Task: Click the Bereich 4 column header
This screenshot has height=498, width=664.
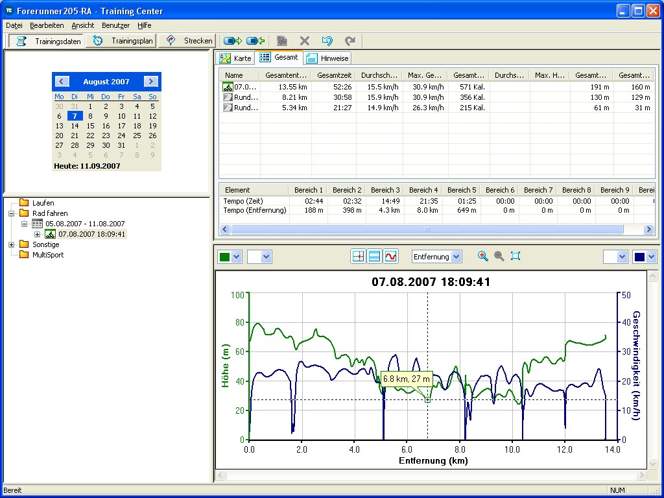Action: click(423, 190)
